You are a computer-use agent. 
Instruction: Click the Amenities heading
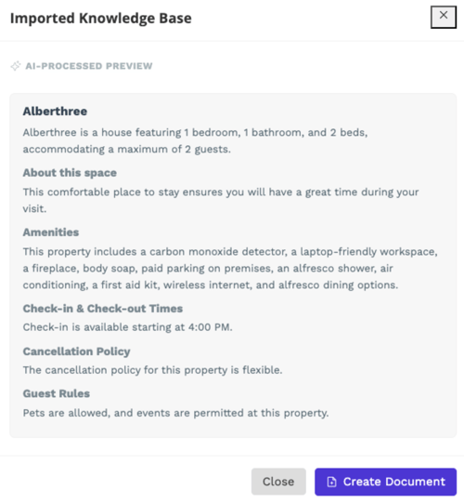(51, 232)
